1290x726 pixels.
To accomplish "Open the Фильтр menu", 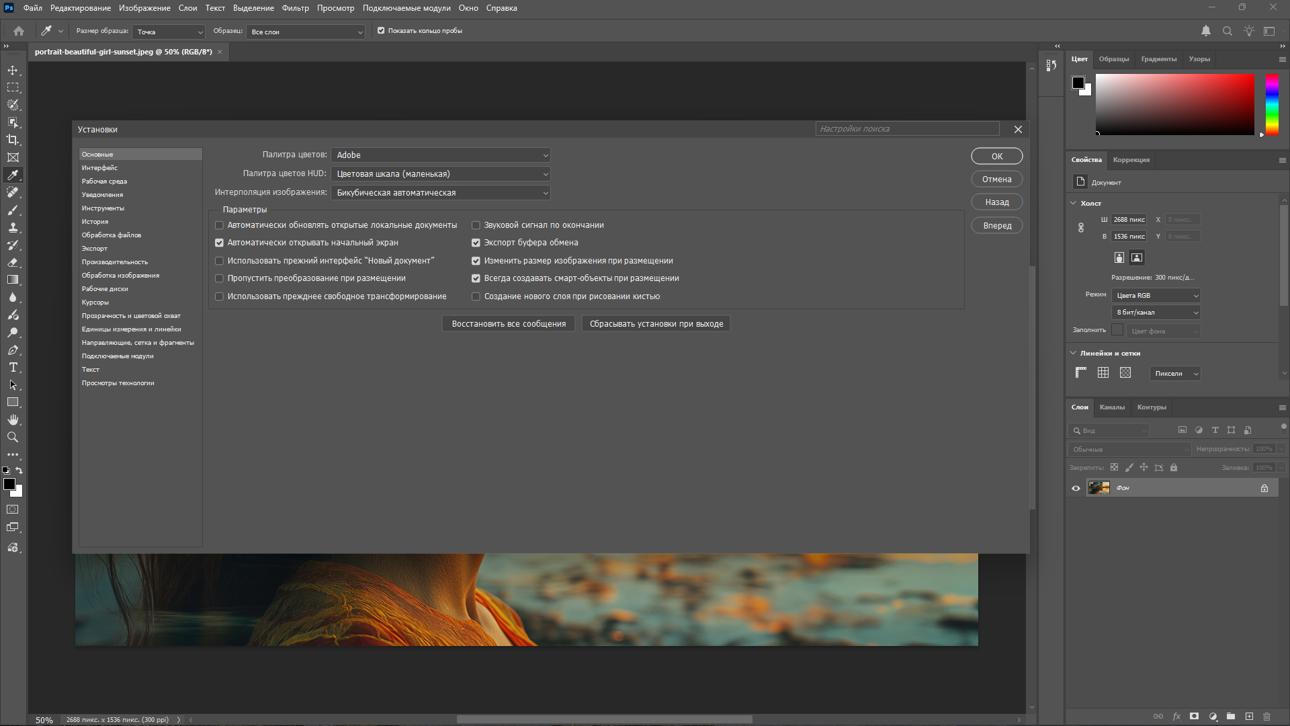I will pos(295,8).
